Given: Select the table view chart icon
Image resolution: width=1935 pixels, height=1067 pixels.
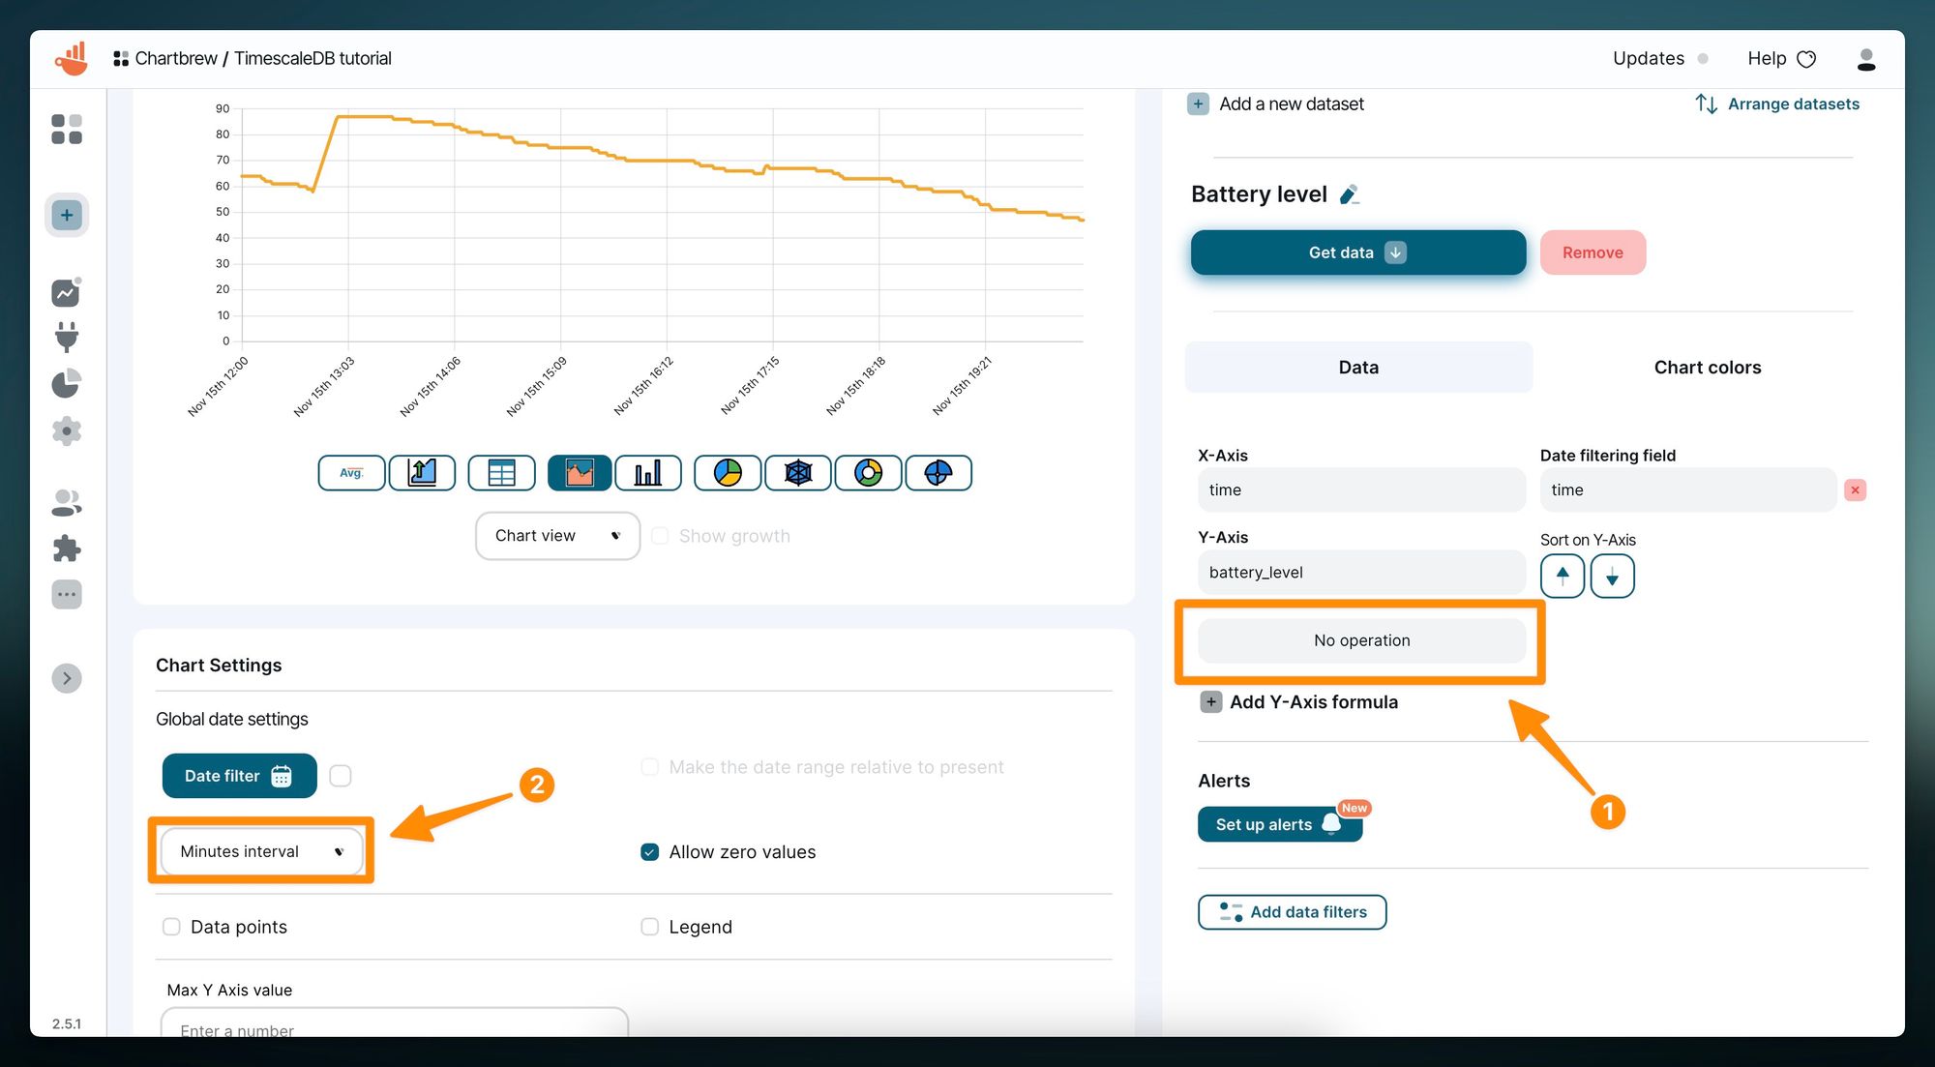Looking at the screenshot, I should point(501,473).
